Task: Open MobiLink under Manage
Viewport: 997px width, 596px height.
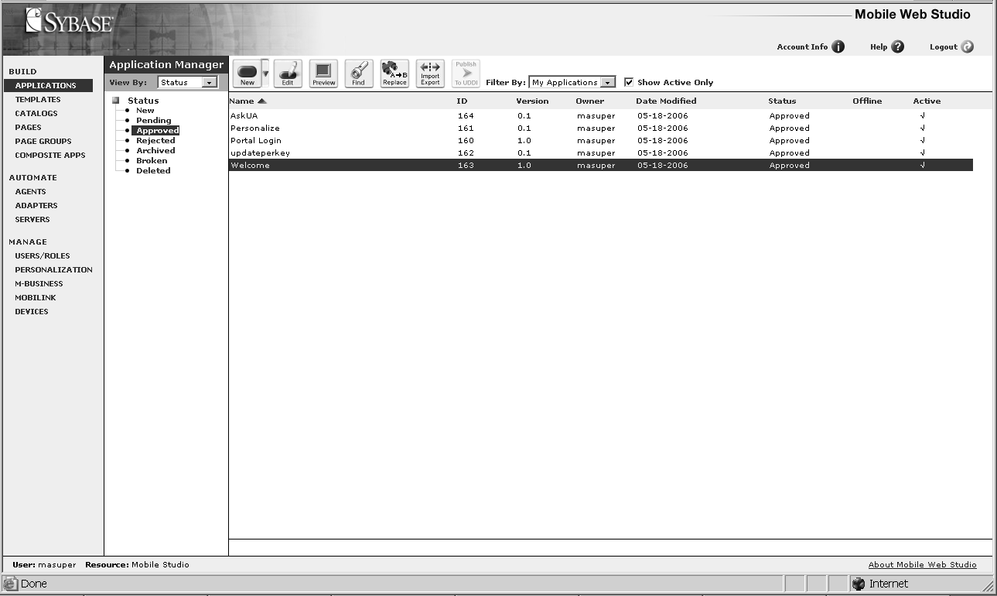Action: click(36, 297)
